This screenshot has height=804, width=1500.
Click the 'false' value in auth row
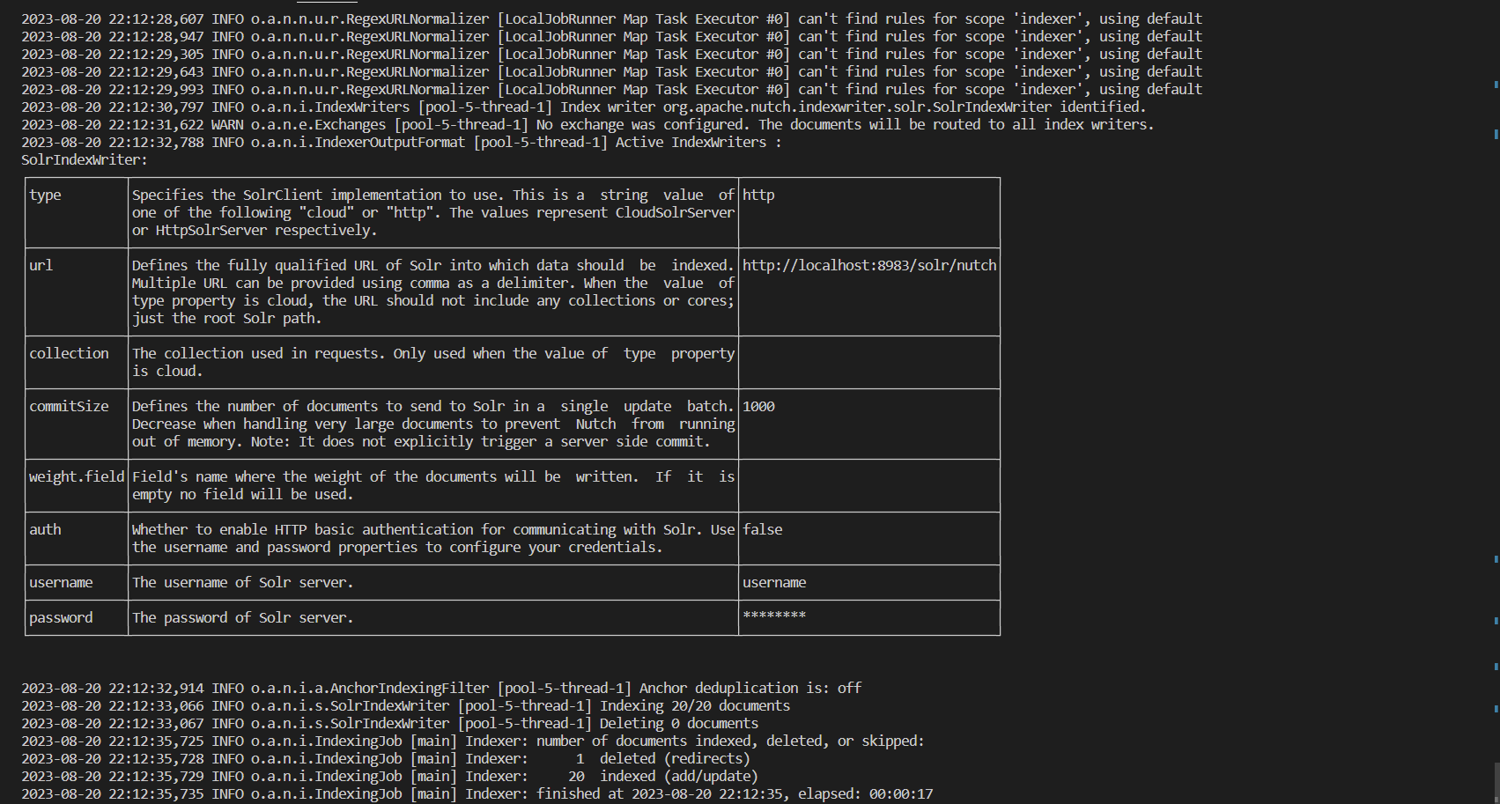click(762, 529)
